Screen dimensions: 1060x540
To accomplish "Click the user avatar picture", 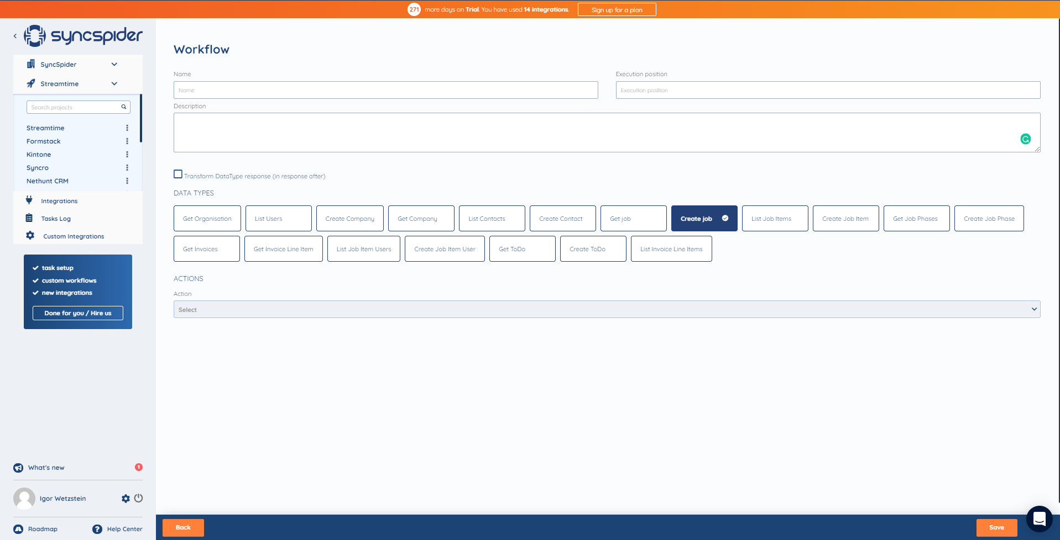I will (24, 499).
